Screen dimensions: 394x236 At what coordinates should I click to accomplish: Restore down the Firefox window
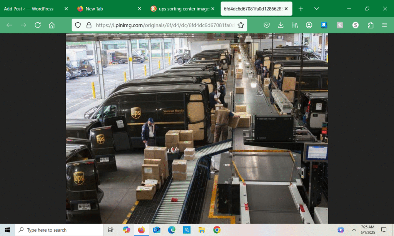click(367, 9)
